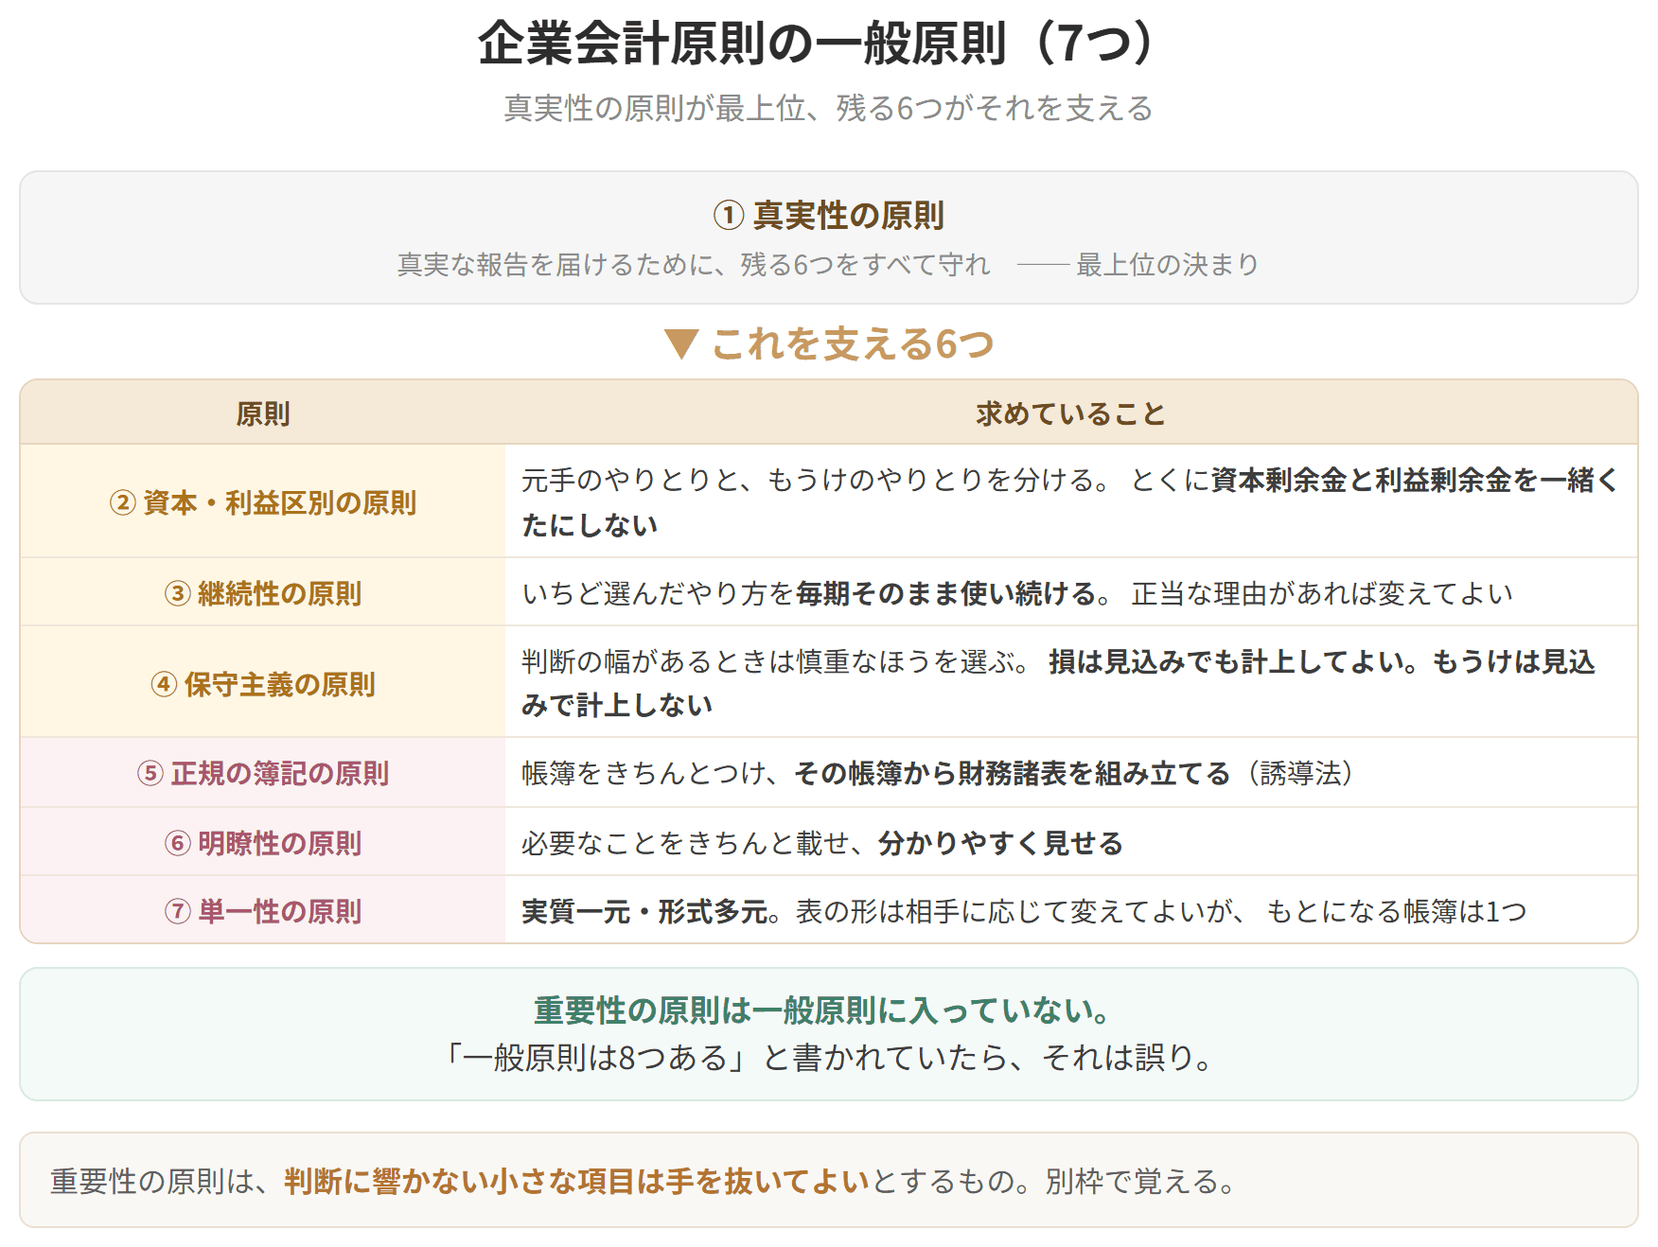Select the row label ② 資本・利益区別の原則
Image resolution: width=1658 pixels, height=1247 pixels.
tap(263, 502)
